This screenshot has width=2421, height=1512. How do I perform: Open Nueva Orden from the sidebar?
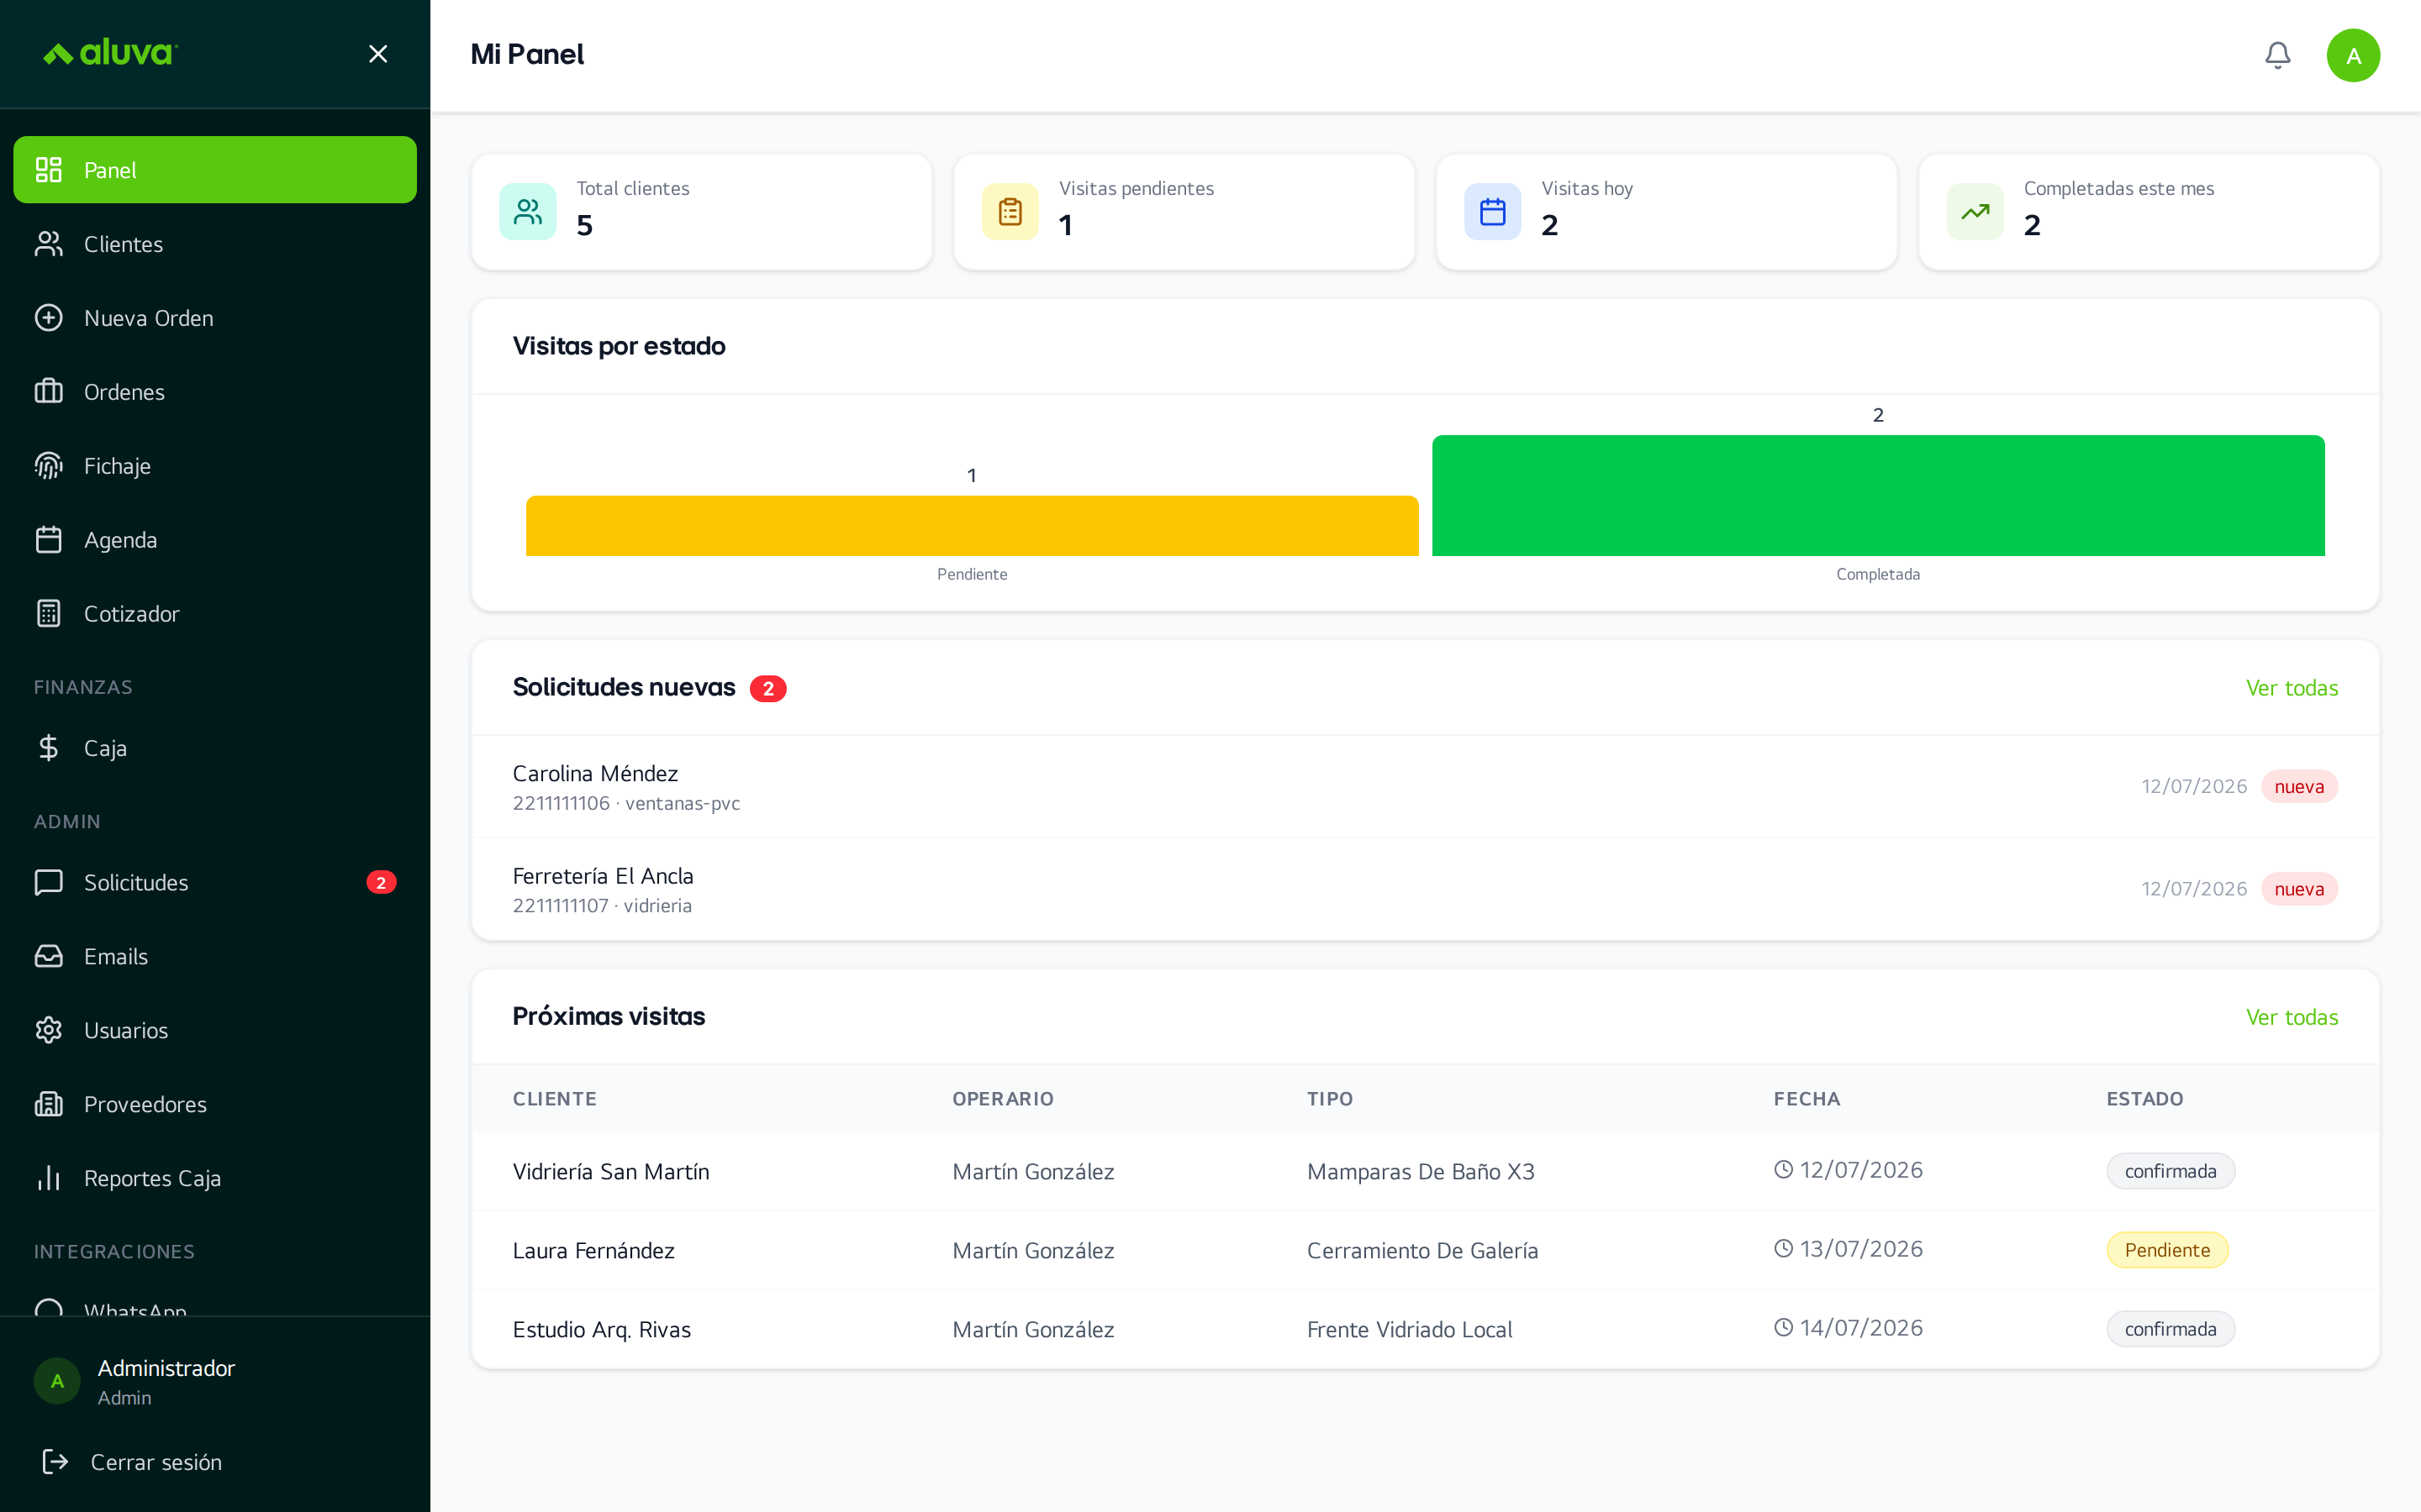tap(215, 318)
